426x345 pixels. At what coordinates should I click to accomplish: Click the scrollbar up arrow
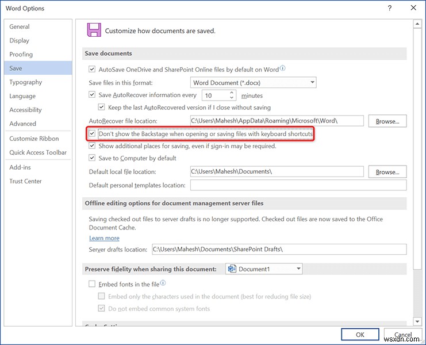417,24
